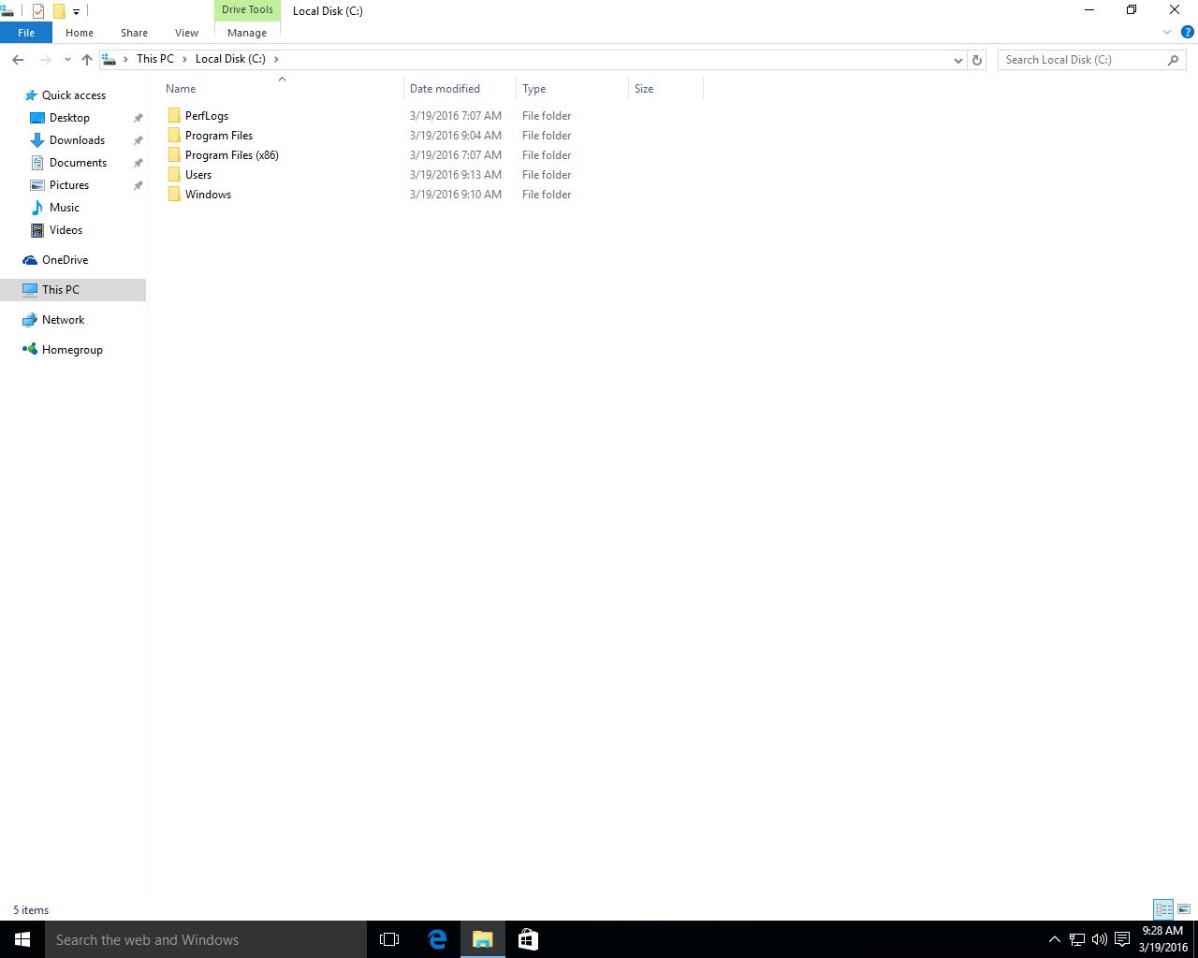This screenshot has height=958, width=1198.
Task: Click the pin icon next to Documents
Action: tap(138, 163)
